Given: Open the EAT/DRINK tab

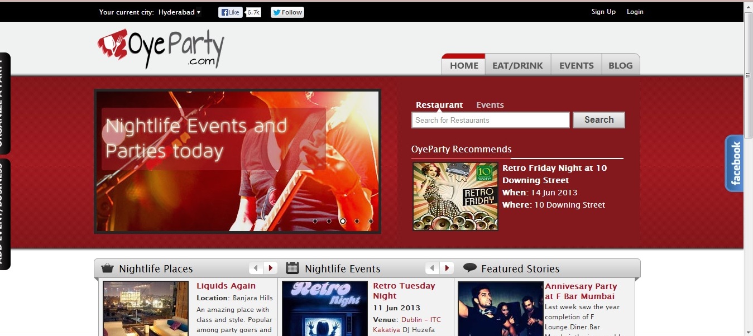Looking at the screenshot, I should coord(517,65).
